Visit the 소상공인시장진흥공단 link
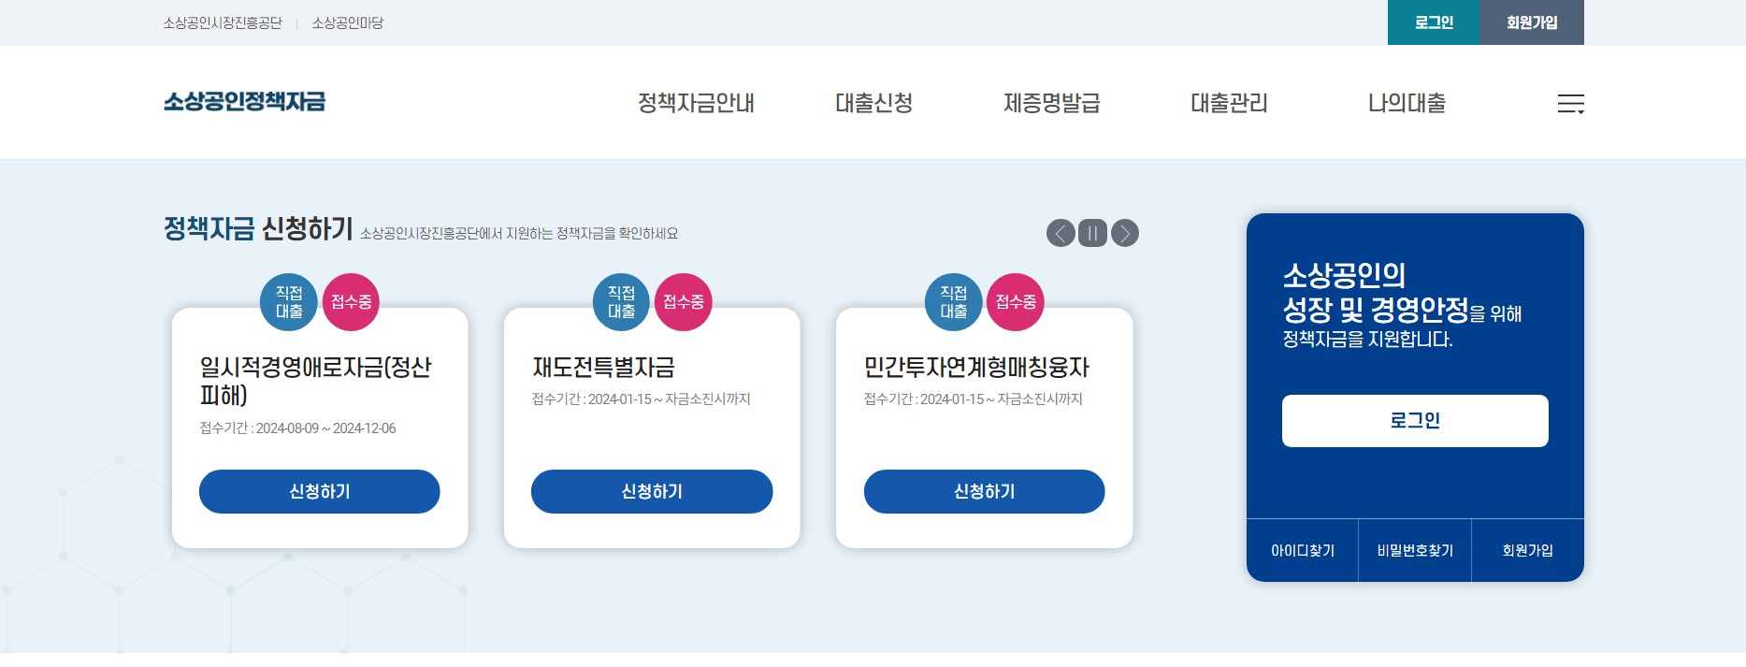Image resolution: width=1746 pixels, height=667 pixels. [x=223, y=22]
